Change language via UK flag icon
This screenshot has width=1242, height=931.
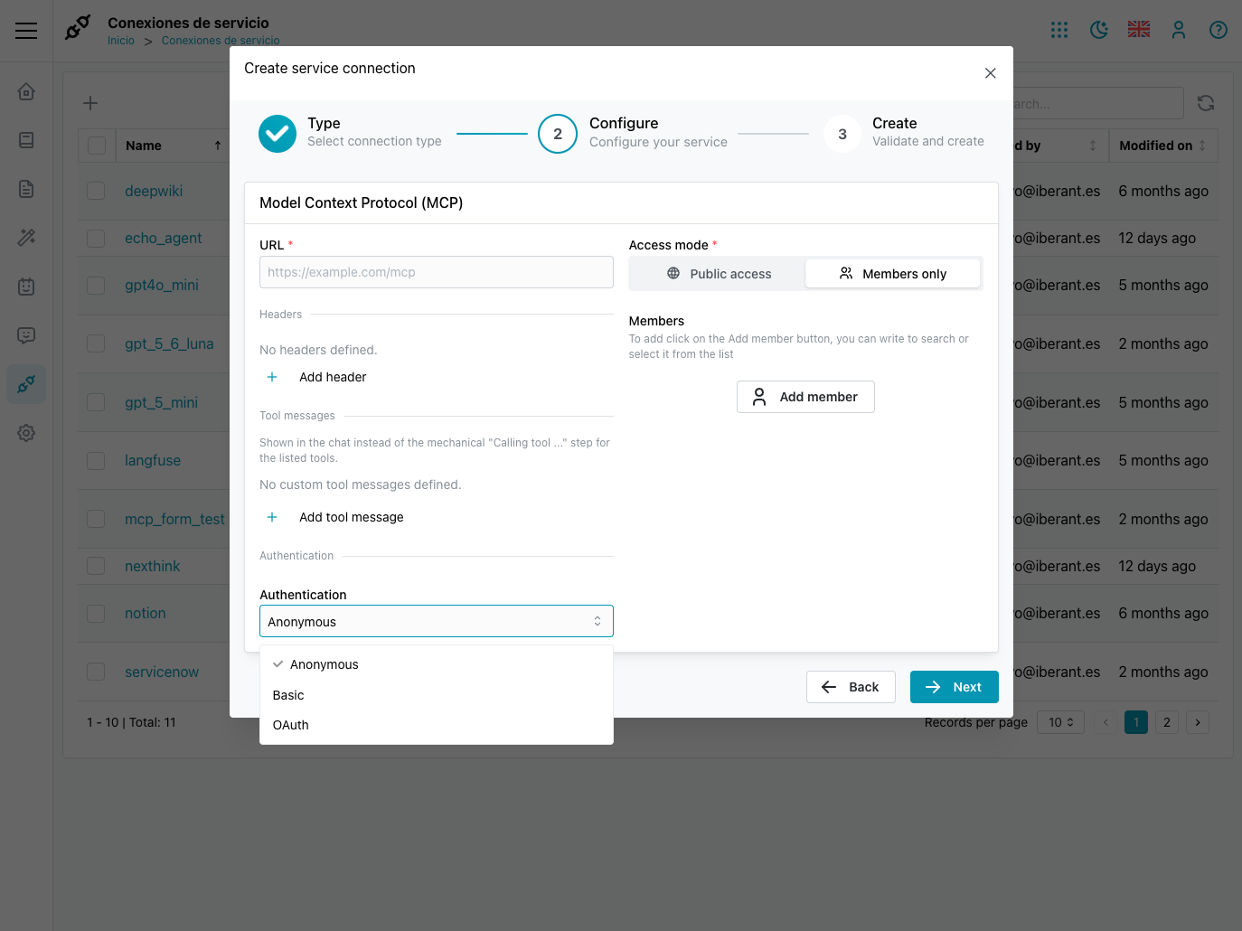pyautogui.click(x=1139, y=29)
